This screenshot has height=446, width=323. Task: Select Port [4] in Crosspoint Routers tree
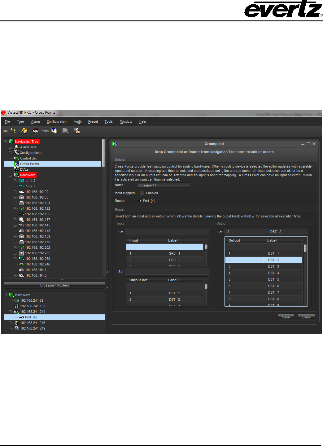coord(55,317)
